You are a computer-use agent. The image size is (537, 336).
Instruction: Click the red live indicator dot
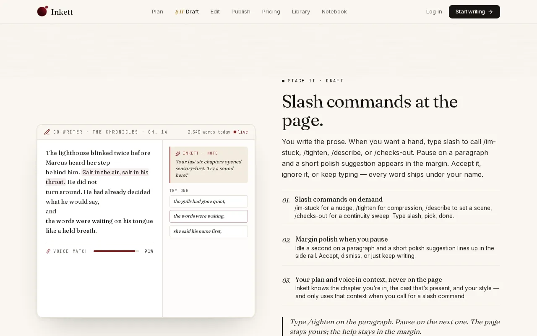coord(235,132)
